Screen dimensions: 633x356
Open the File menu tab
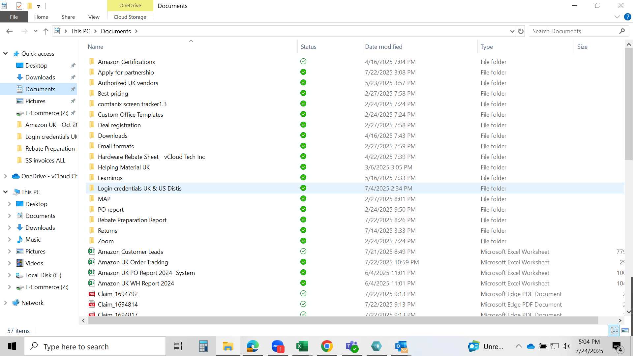14,17
